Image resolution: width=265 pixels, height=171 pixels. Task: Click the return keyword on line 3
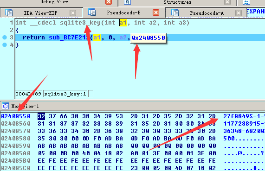coord(33,38)
